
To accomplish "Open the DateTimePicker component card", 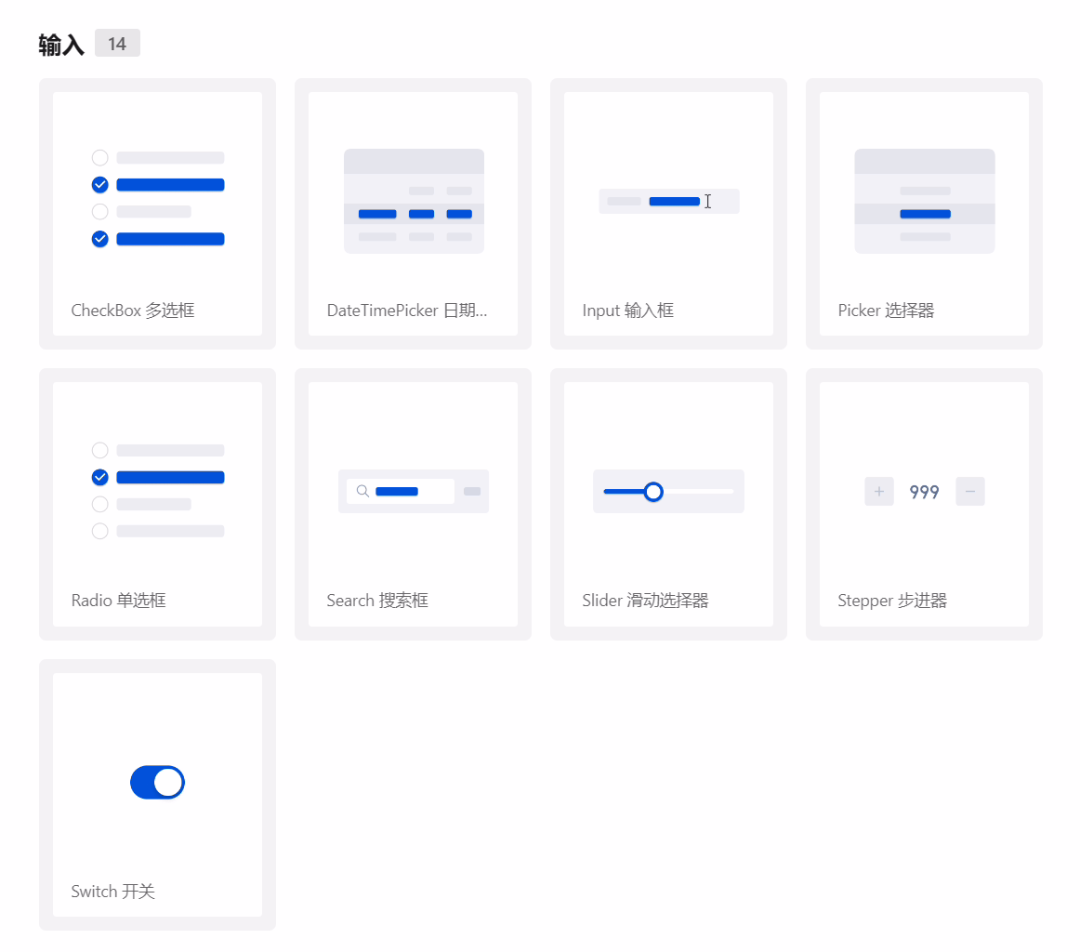I will tap(413, 213).
